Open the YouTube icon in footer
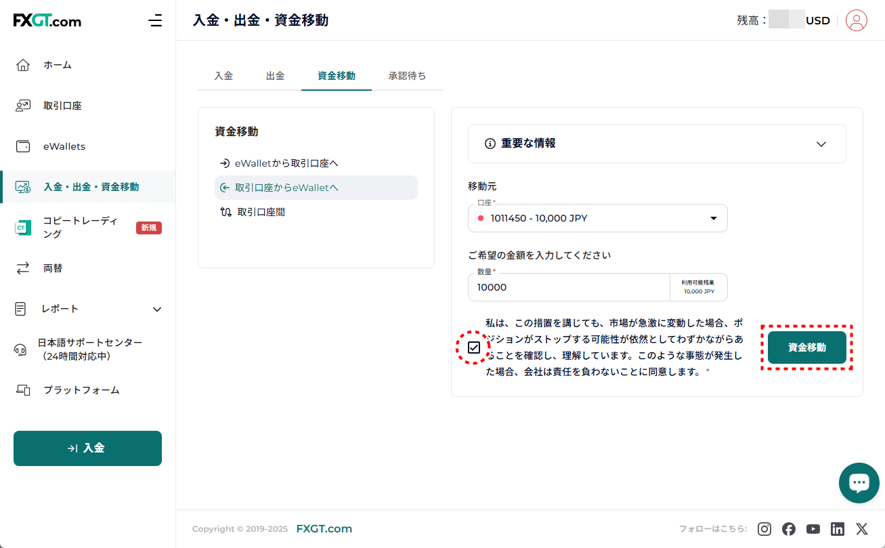This screenshot has width=885, height=548. pyautogui.click(x=813, y=529)
